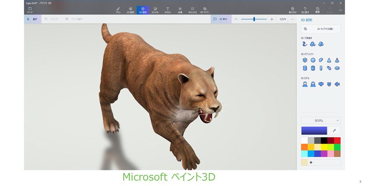
Task: Collapse the ribbon with the chevron
Action: (340, 10)
